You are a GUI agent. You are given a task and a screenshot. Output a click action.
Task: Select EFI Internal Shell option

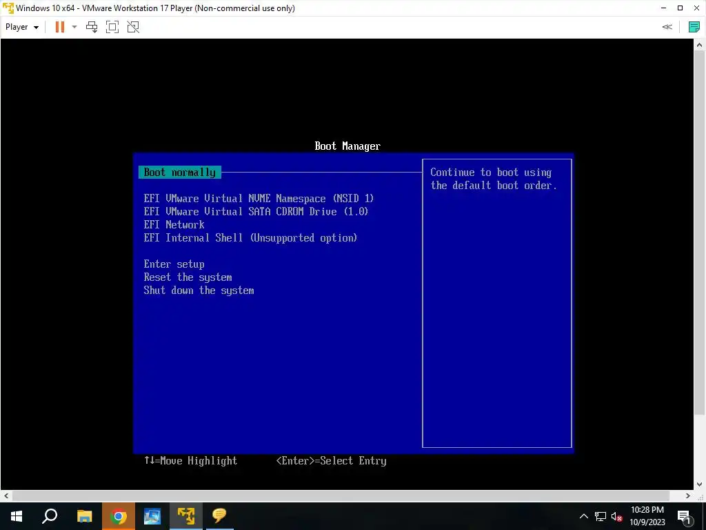[x=250, y=237]
